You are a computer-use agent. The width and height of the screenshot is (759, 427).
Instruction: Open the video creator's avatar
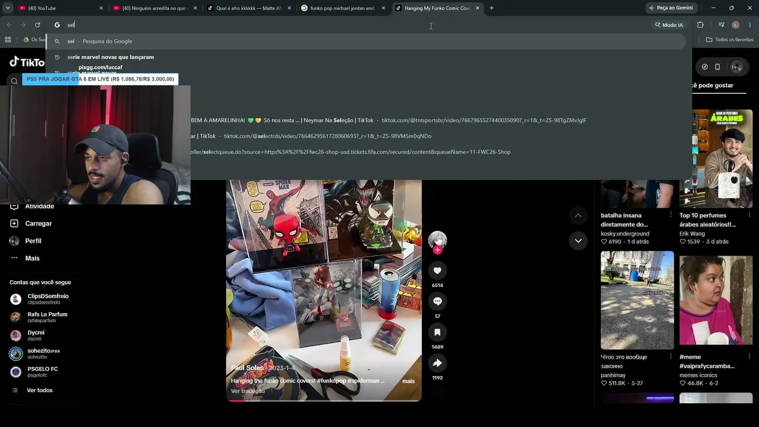[x=438, y=240]
